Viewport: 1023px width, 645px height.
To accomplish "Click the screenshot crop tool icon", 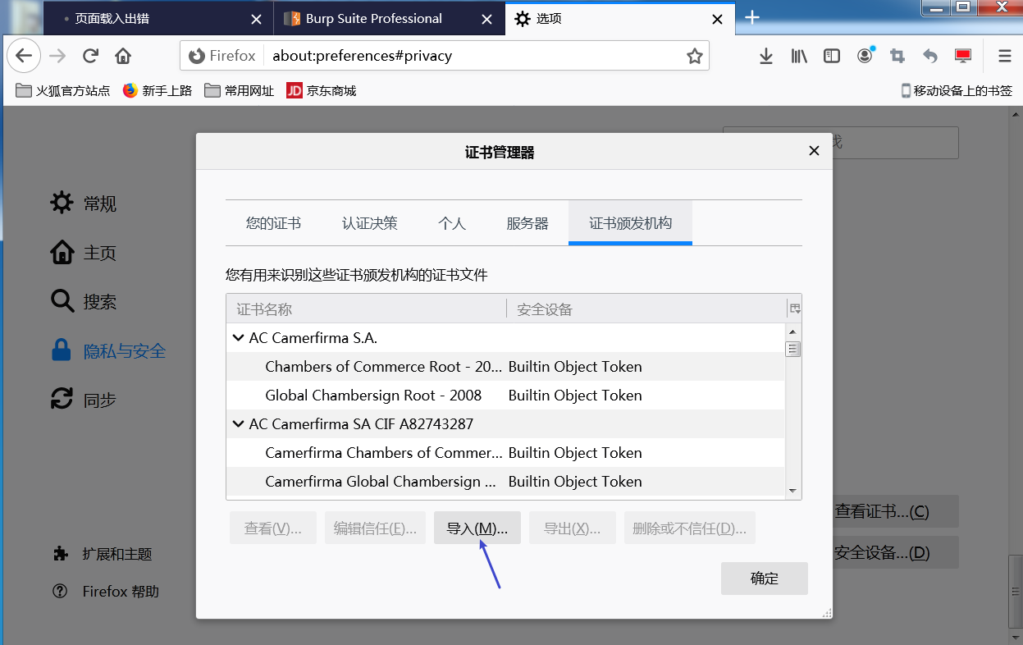I will [897, 56].
